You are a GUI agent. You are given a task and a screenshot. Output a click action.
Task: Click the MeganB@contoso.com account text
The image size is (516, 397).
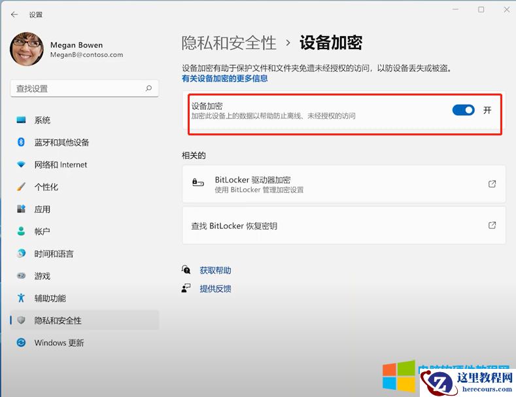(86, 55)
